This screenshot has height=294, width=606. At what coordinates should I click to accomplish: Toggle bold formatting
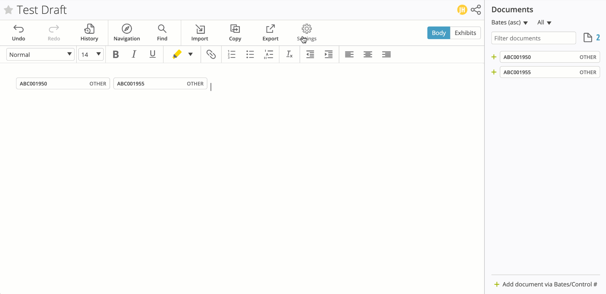click(x=116, y=54)
